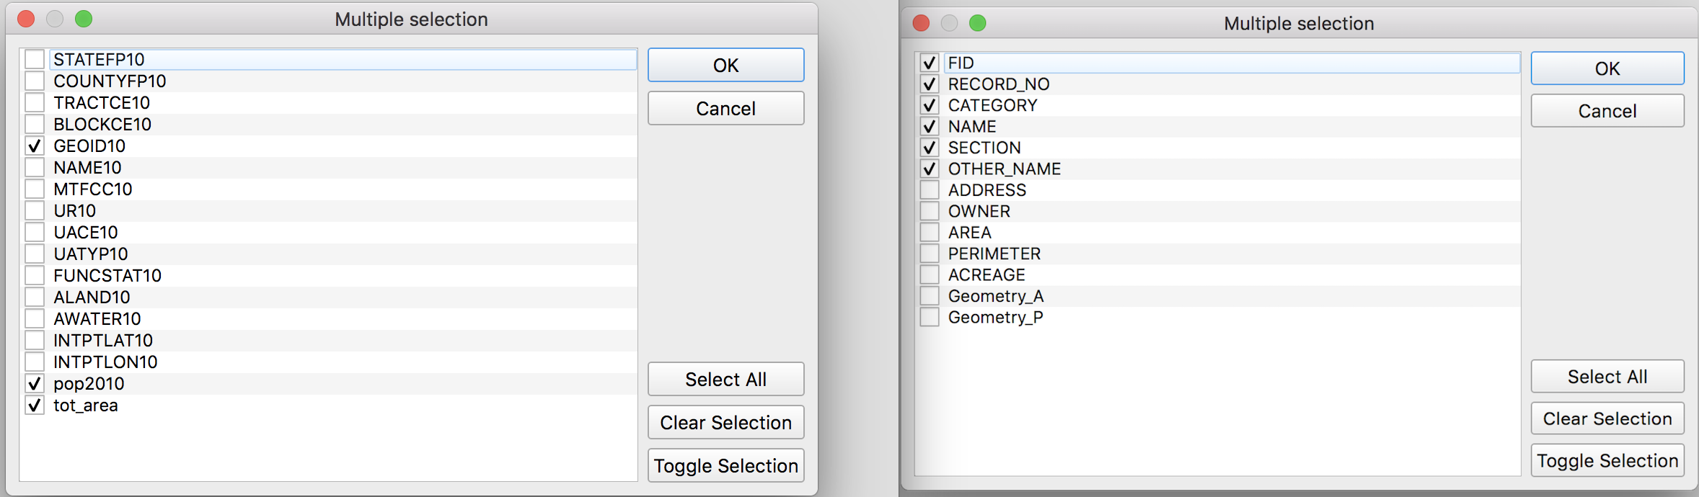Tick the ALAND10 checkbox
The image size is (1699, 497).
35,297
